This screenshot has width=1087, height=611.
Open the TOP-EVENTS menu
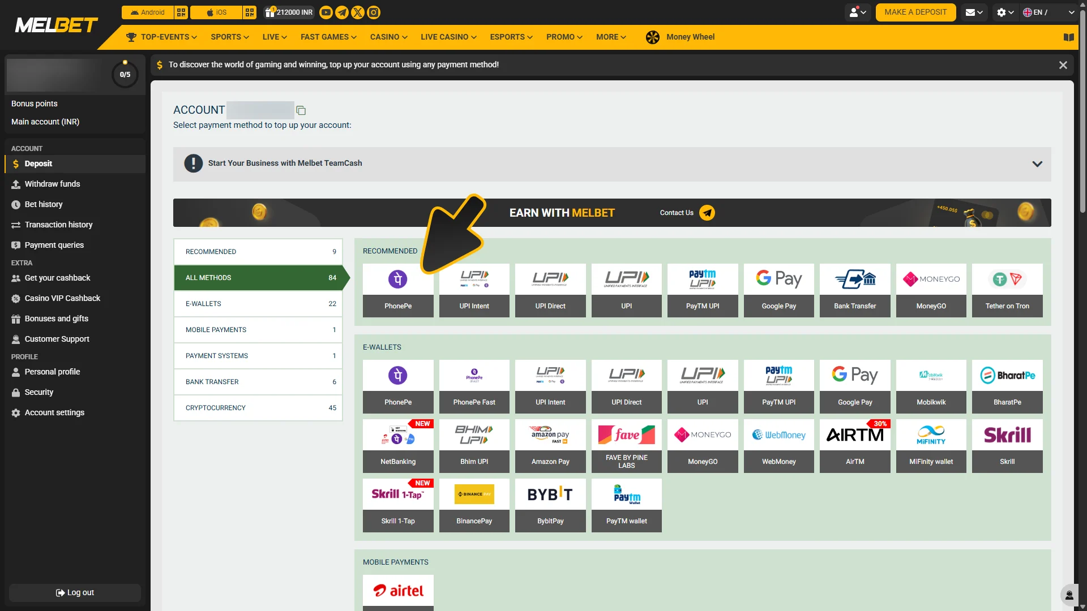162,37
